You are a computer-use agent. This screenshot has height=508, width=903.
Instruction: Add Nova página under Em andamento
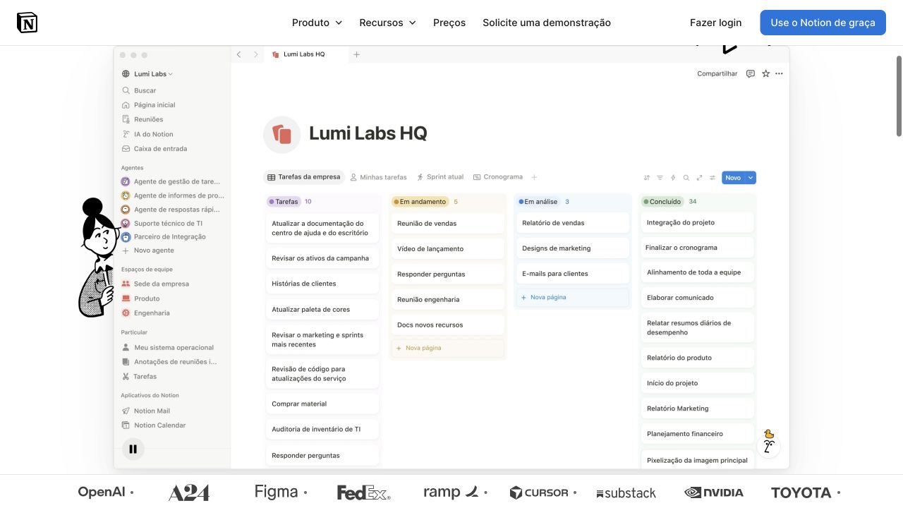click(447, 348)
